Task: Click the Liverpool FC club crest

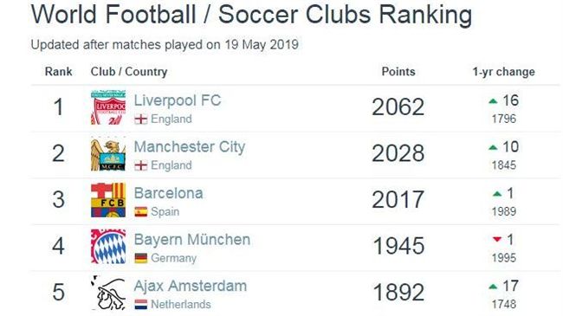Action: point(108,107)
